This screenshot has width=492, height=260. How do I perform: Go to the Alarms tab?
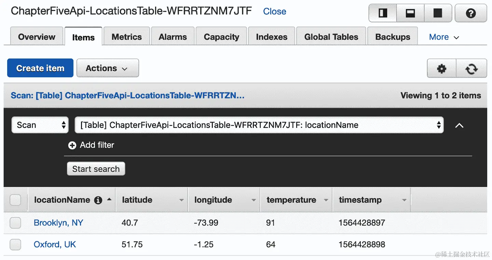[x=173, y=37]
